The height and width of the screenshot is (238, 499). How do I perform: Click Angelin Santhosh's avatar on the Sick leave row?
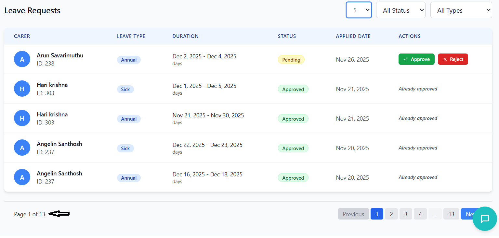[x=22, y=148]
